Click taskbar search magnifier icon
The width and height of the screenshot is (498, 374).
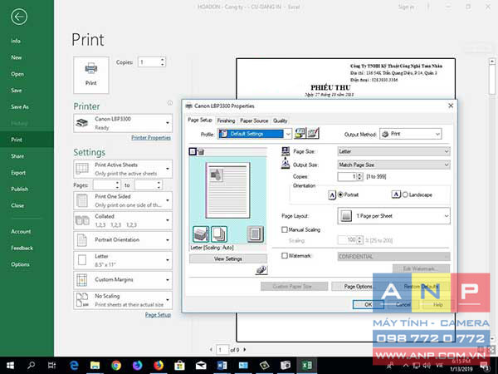[32, 365]
